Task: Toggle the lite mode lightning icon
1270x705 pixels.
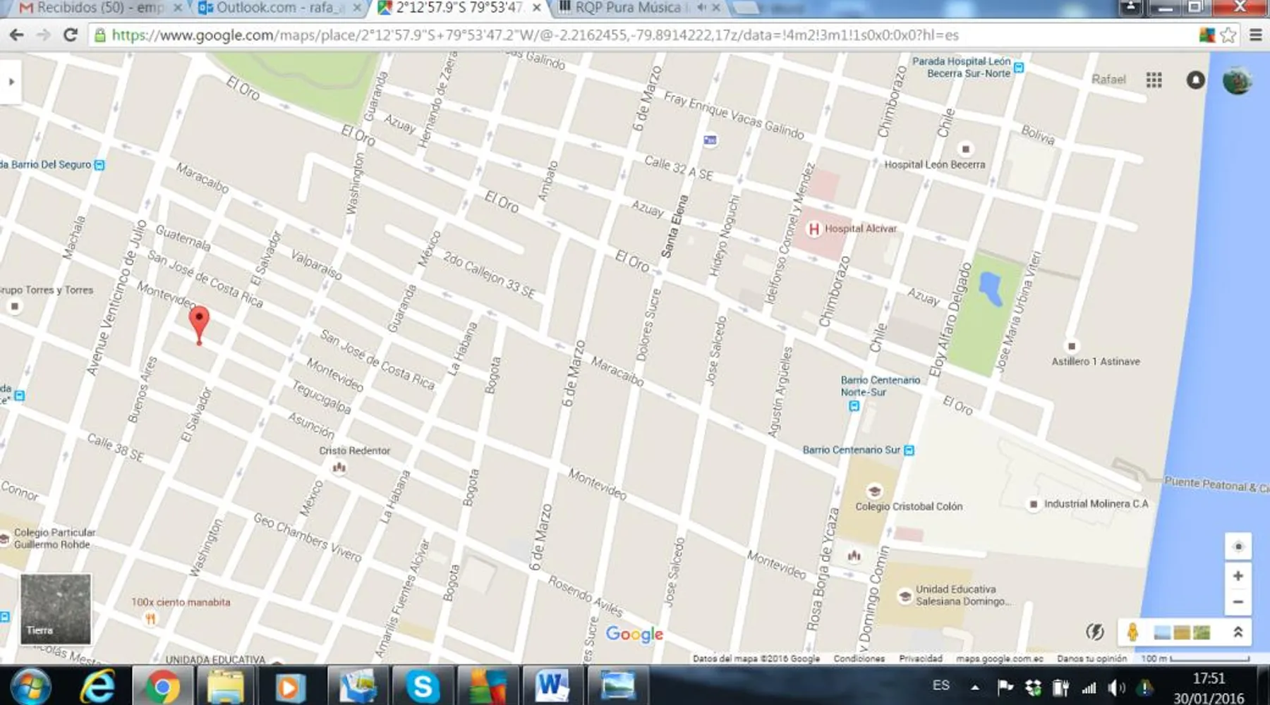Action: 1094,632
